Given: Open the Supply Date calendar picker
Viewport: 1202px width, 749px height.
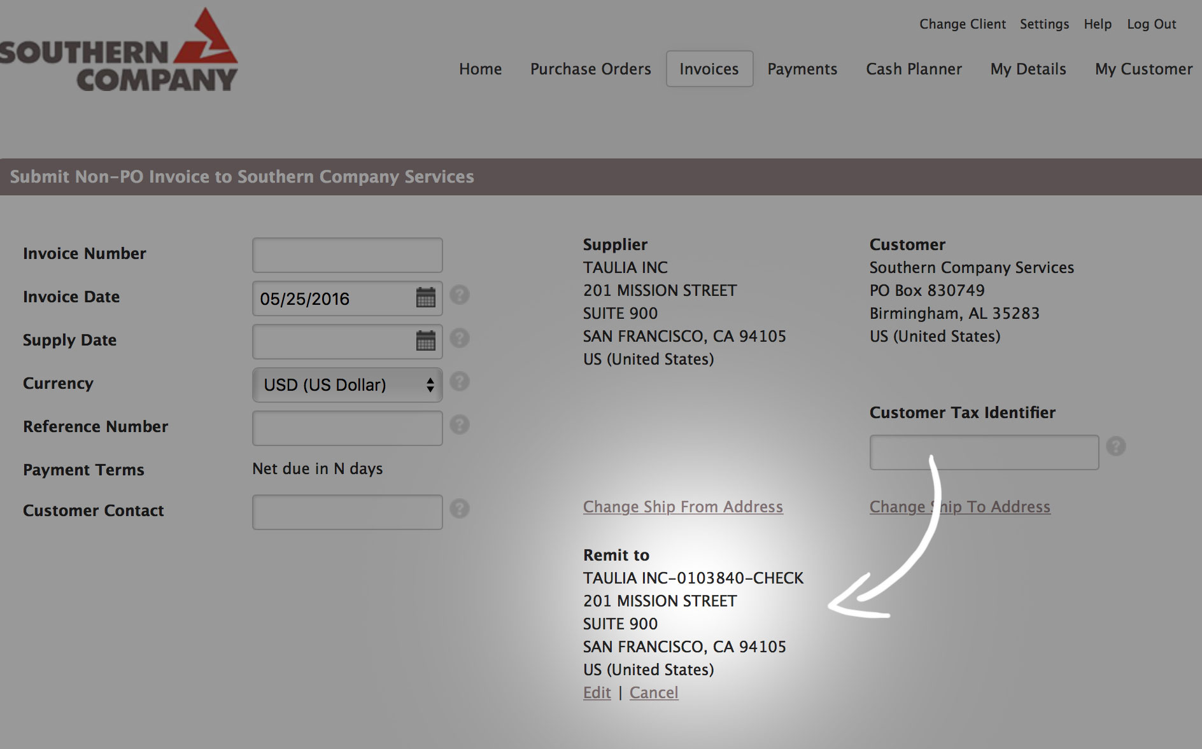Looking at the screenshot, I should [425, 340].
